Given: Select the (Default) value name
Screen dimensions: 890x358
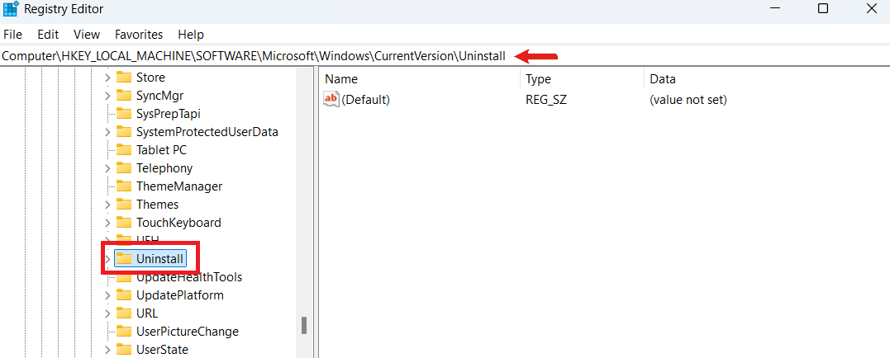Looking at the screenshot, I should (x=365, y=100).
